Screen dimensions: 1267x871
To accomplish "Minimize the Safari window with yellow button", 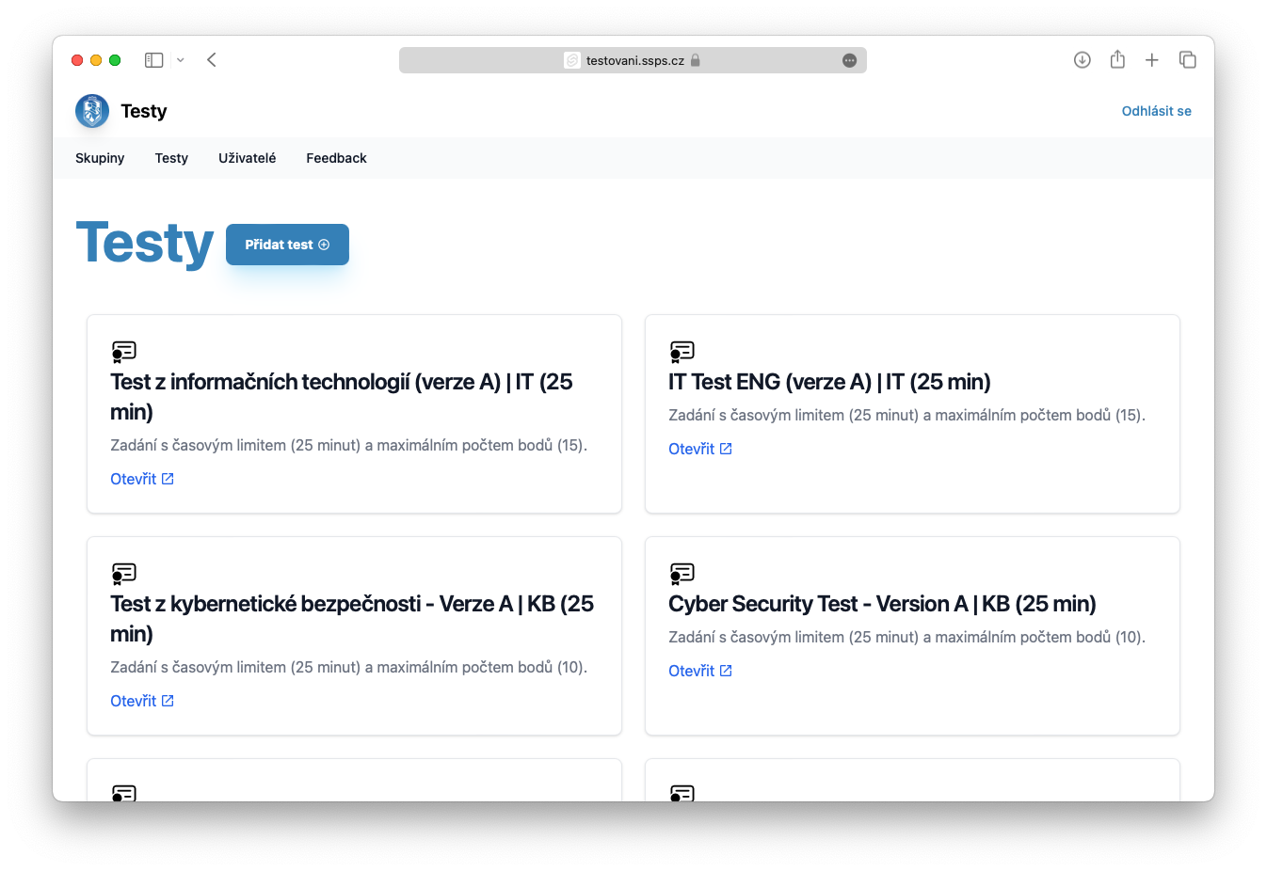I will tap(96, 60).
